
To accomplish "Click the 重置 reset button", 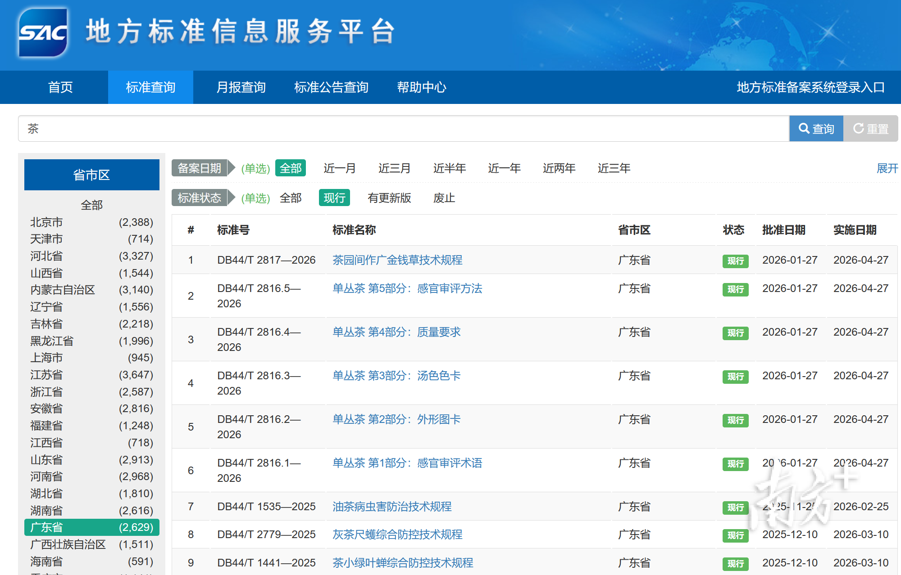I will point(870,129).
